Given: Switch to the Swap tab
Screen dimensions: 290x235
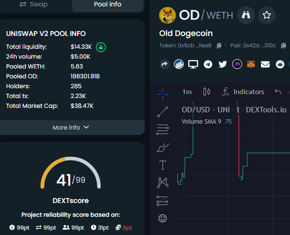Looking at the screenshot, I should (34, 4).
